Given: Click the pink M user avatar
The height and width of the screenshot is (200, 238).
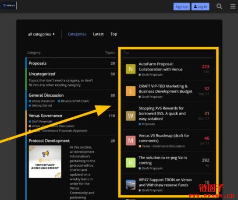Looking at the screenshot, I should 131,140.
